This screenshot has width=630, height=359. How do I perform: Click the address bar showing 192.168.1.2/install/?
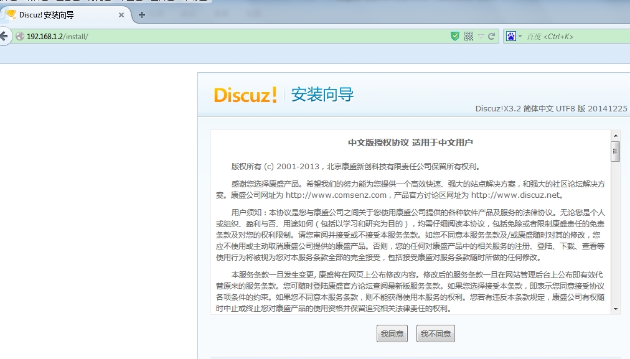coord(237,37)
